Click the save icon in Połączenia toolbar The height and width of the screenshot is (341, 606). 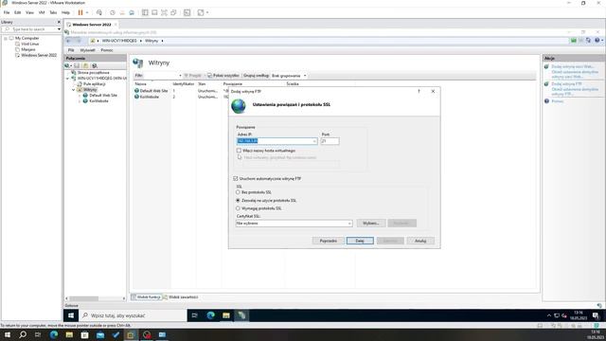[77, 65]
